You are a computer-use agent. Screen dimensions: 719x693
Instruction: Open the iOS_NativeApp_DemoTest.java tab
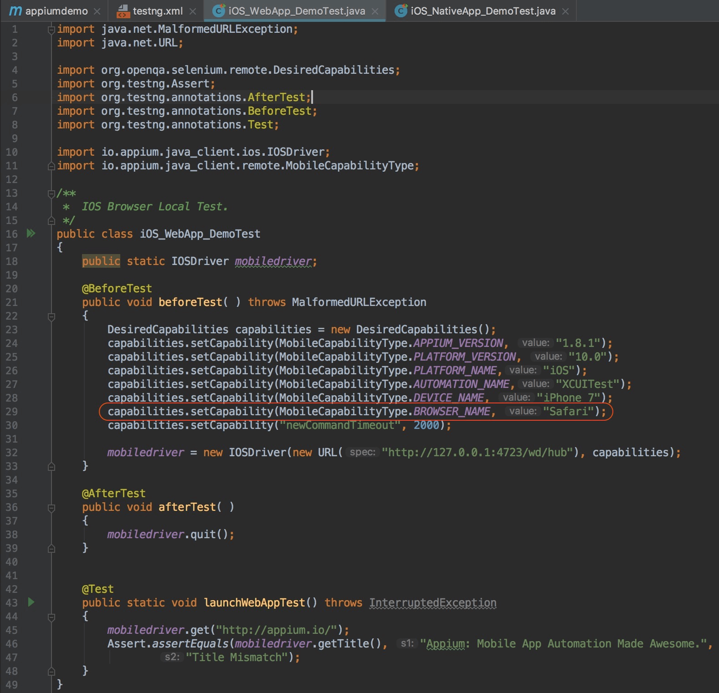tap(483, 11)
